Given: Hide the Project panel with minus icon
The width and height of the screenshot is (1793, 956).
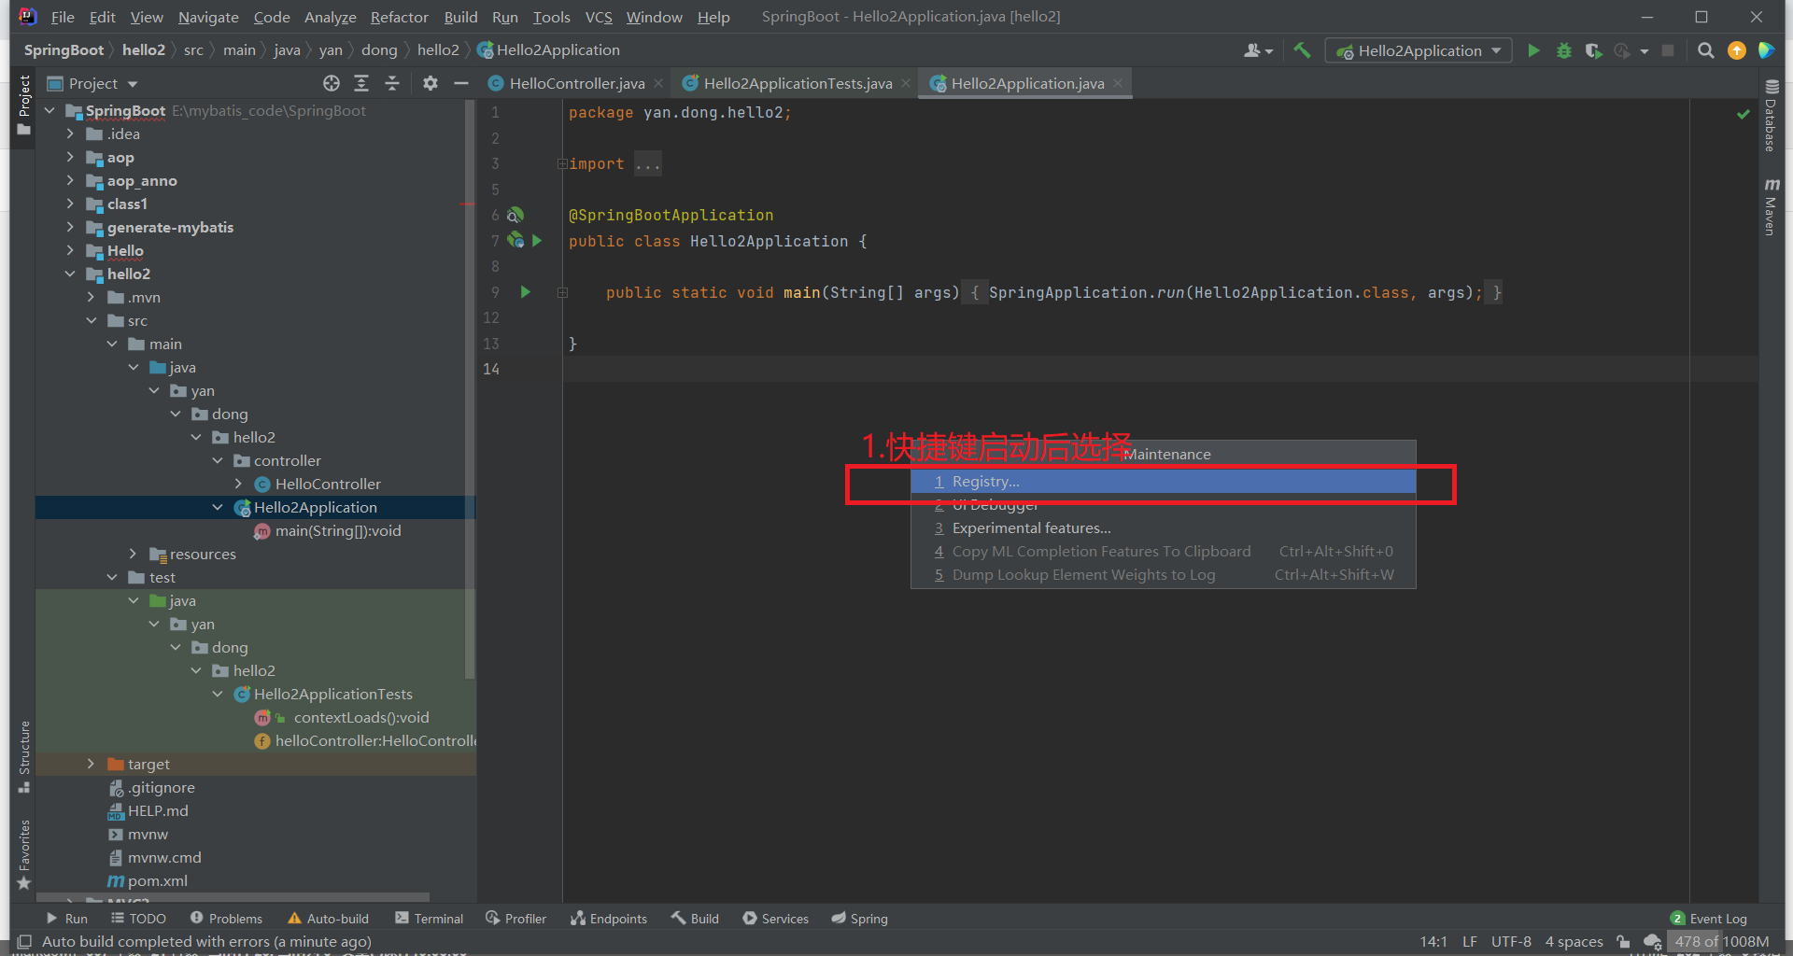Looking at the screenshot, I should (460, 83).
